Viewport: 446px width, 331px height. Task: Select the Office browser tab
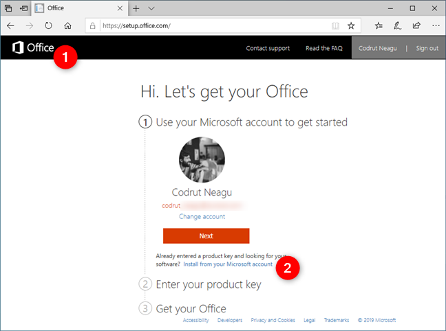(x=76, y=8)
